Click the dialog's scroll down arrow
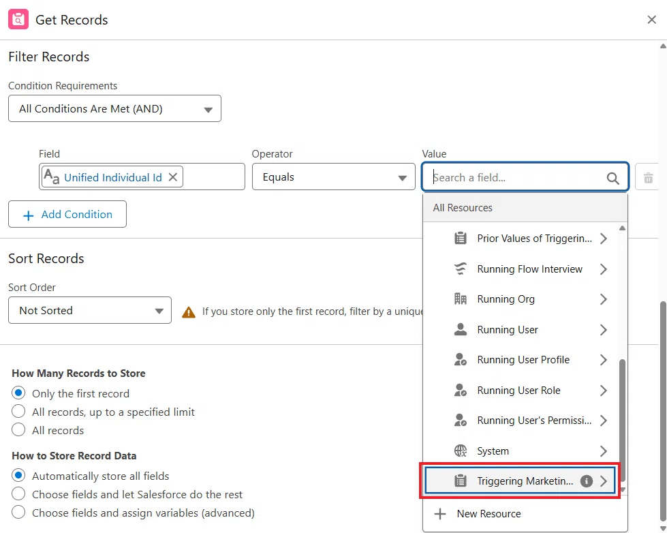 pos(663,528)
